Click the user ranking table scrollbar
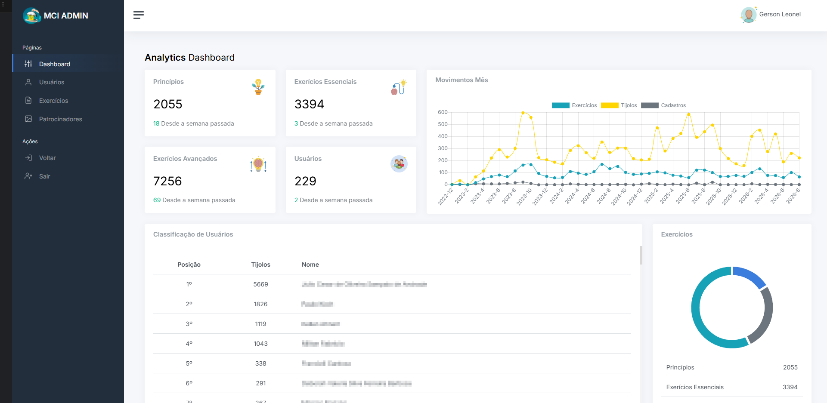The image size is (827, 403). coord(641,255)
